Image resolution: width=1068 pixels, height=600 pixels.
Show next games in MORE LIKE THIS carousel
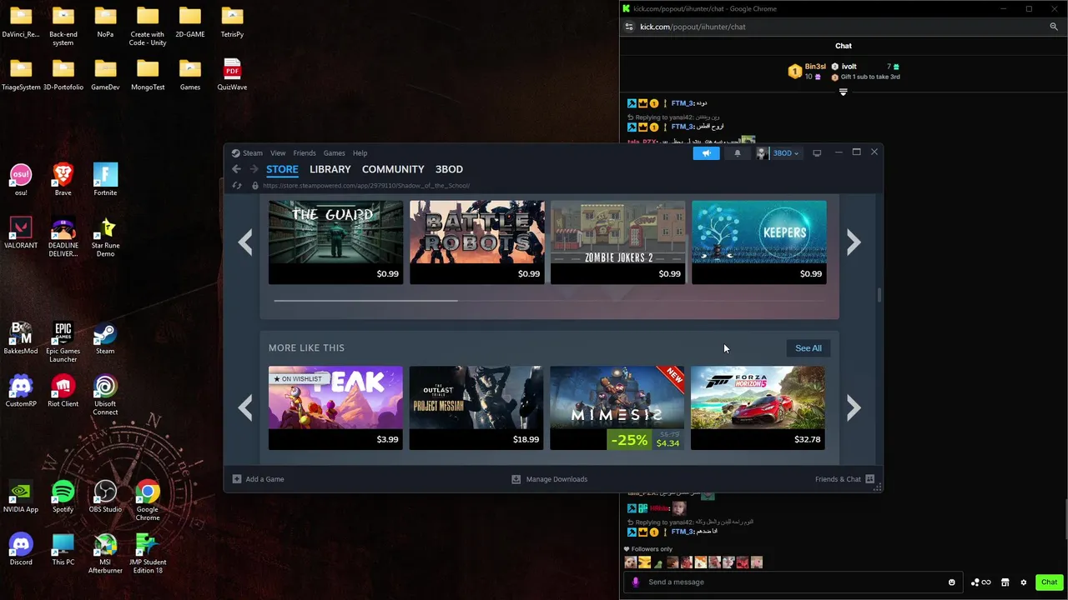click(x=853, y=407)
